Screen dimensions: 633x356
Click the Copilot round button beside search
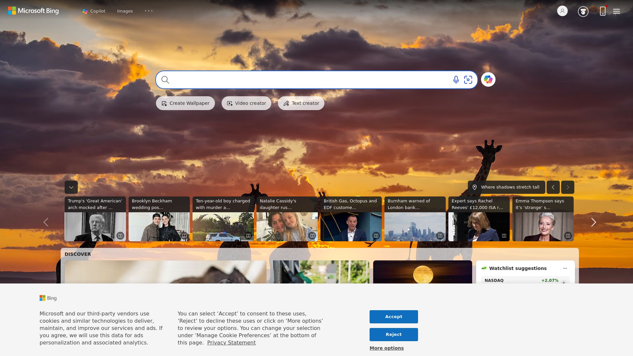click(x=488, y=79)
